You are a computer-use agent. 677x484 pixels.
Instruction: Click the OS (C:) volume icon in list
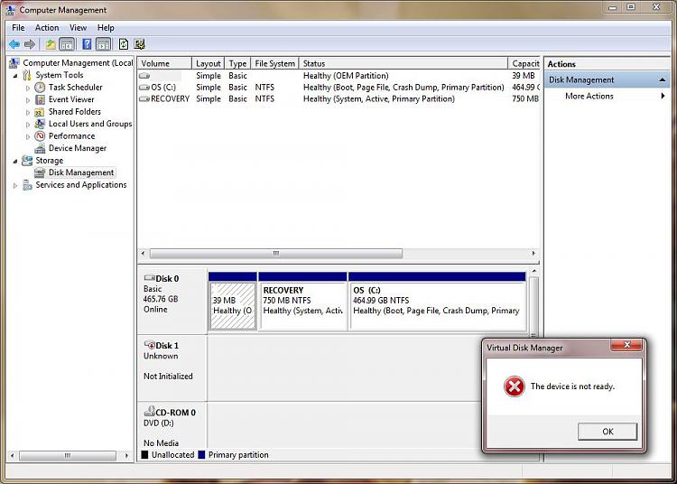(x=144, y=88)
